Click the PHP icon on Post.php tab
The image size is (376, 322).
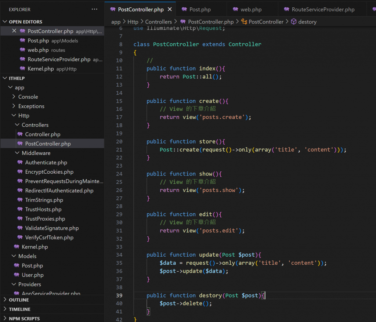click(184, 9)
